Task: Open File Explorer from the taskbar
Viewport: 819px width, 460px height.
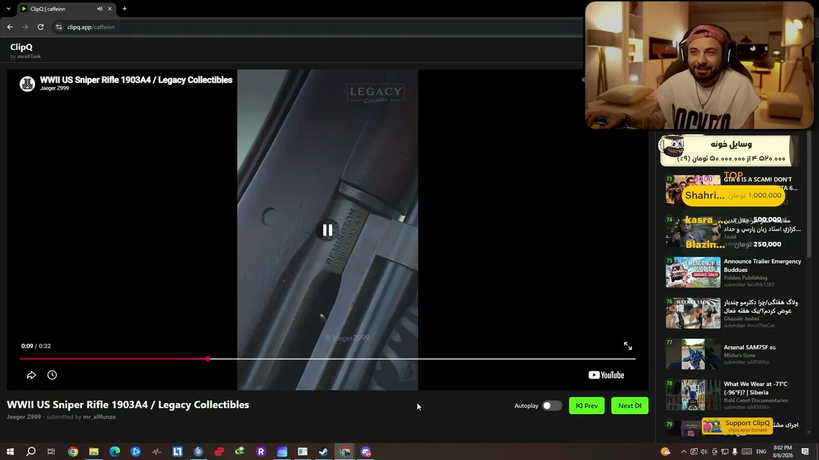Action: tap(93, 452)
